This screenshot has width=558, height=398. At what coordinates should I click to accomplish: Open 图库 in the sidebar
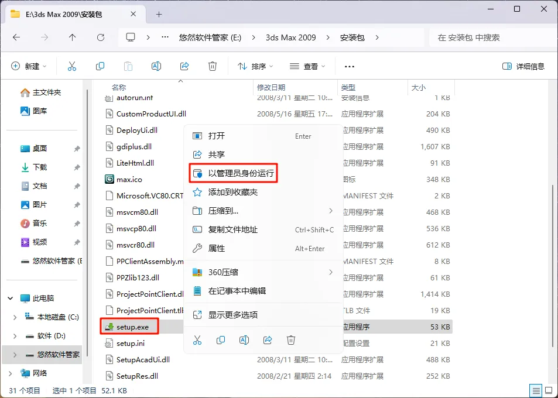click(34, 111)
